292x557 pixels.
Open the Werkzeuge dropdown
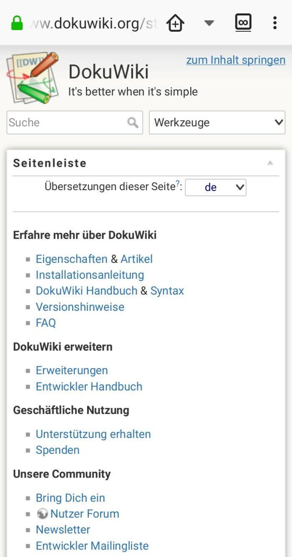tap(217, 122)
